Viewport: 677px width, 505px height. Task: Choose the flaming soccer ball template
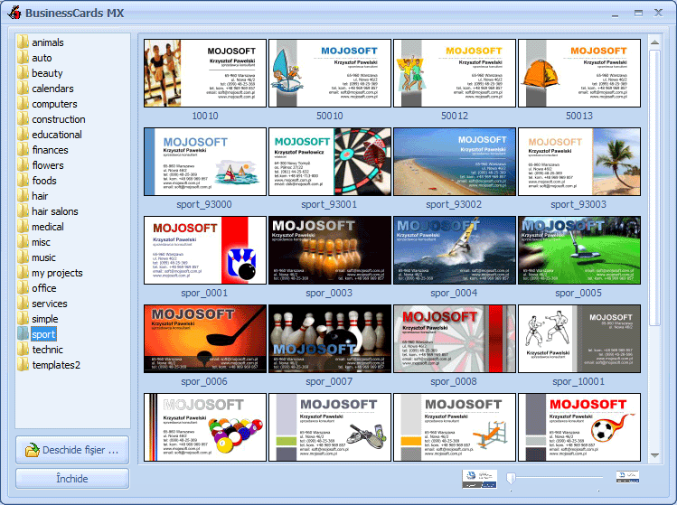pos(579,427)
